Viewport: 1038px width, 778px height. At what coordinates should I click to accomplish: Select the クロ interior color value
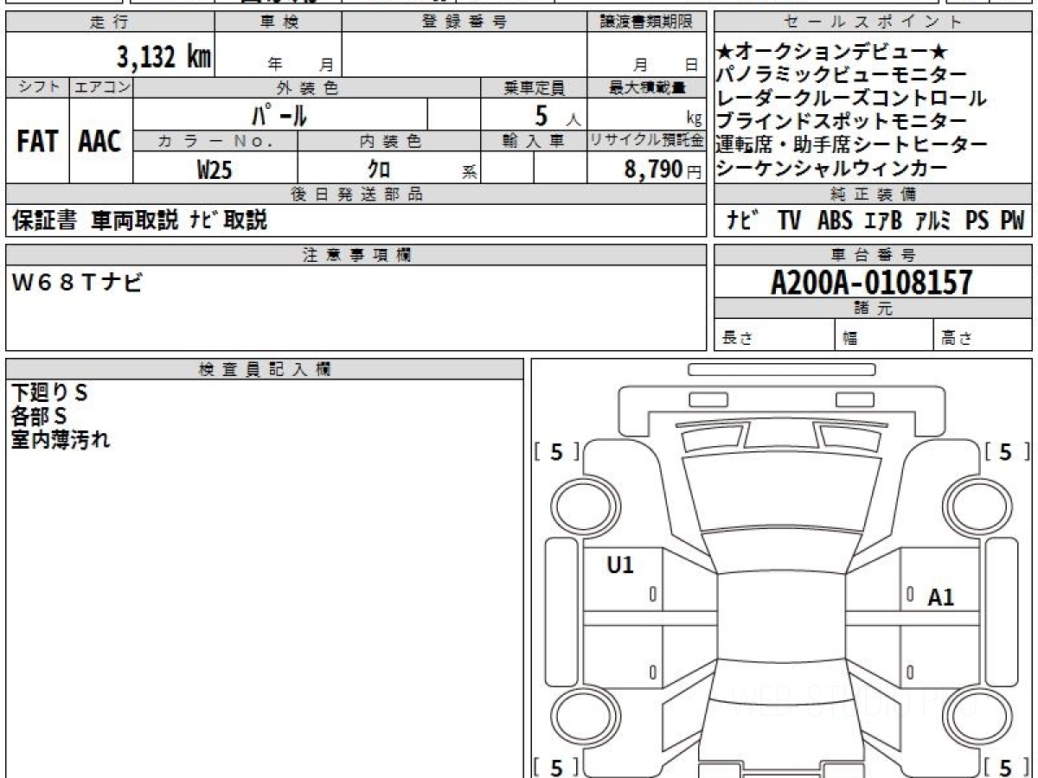point(380,169)
